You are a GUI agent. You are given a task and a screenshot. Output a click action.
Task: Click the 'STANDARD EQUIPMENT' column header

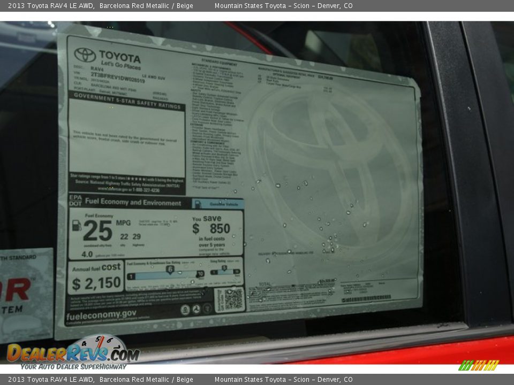point(220,61)
